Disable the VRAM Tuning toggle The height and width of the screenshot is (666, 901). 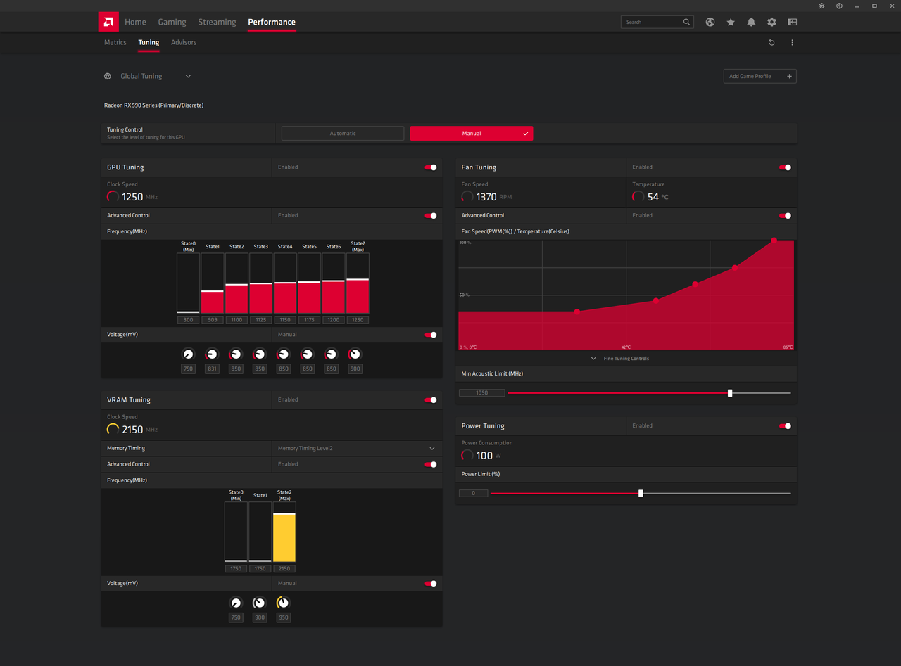coord(431,400)
